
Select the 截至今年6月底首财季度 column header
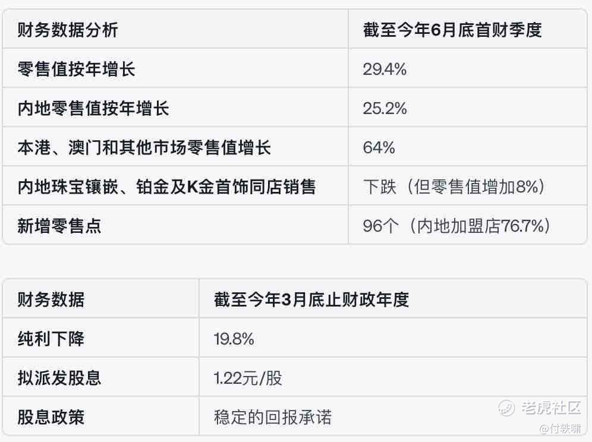coord(452,30)
